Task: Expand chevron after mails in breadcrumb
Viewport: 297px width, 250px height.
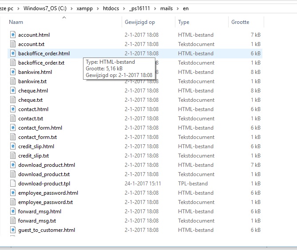Action: [178, 9]
